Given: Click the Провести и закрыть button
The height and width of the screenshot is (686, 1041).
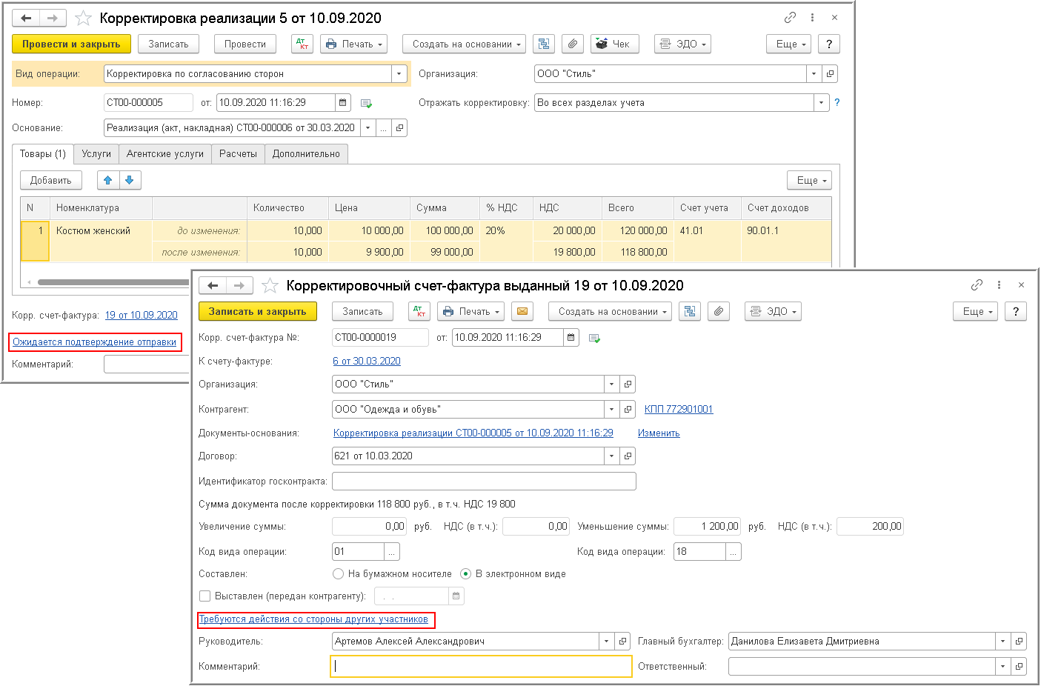Looking at the screenshot, I should (x=71, y=44).
